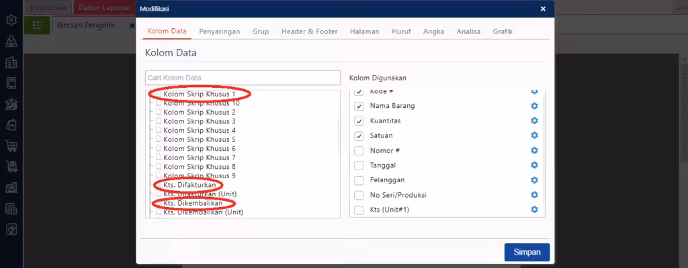The height and width of the screenshot is (268, 688).
Task: Open shopping cart module in sidebar
Action: (11, 145)
